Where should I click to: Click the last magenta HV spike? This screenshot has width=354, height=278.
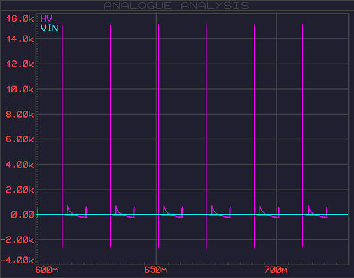click(x=302, y=136)
